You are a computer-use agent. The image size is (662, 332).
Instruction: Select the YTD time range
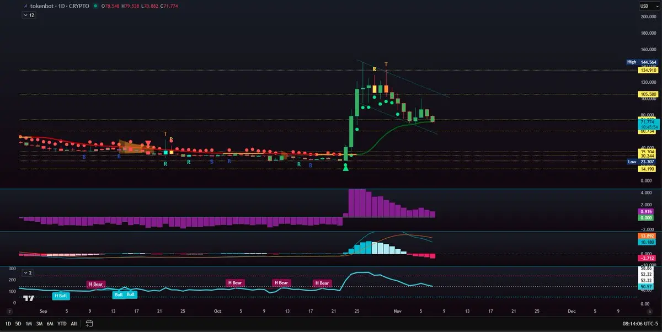click(62, 324)
